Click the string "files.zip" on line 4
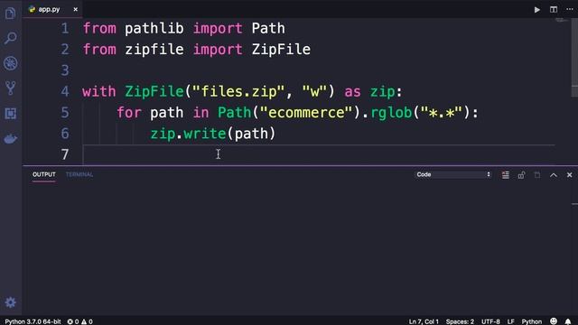Screen dimensions: 578x325 (238, 91)
